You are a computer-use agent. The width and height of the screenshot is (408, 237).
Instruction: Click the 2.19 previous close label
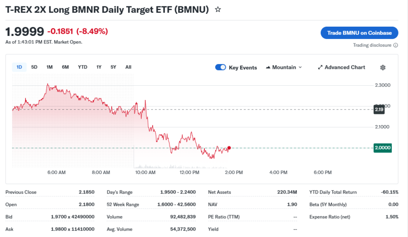tap(379, 109)
